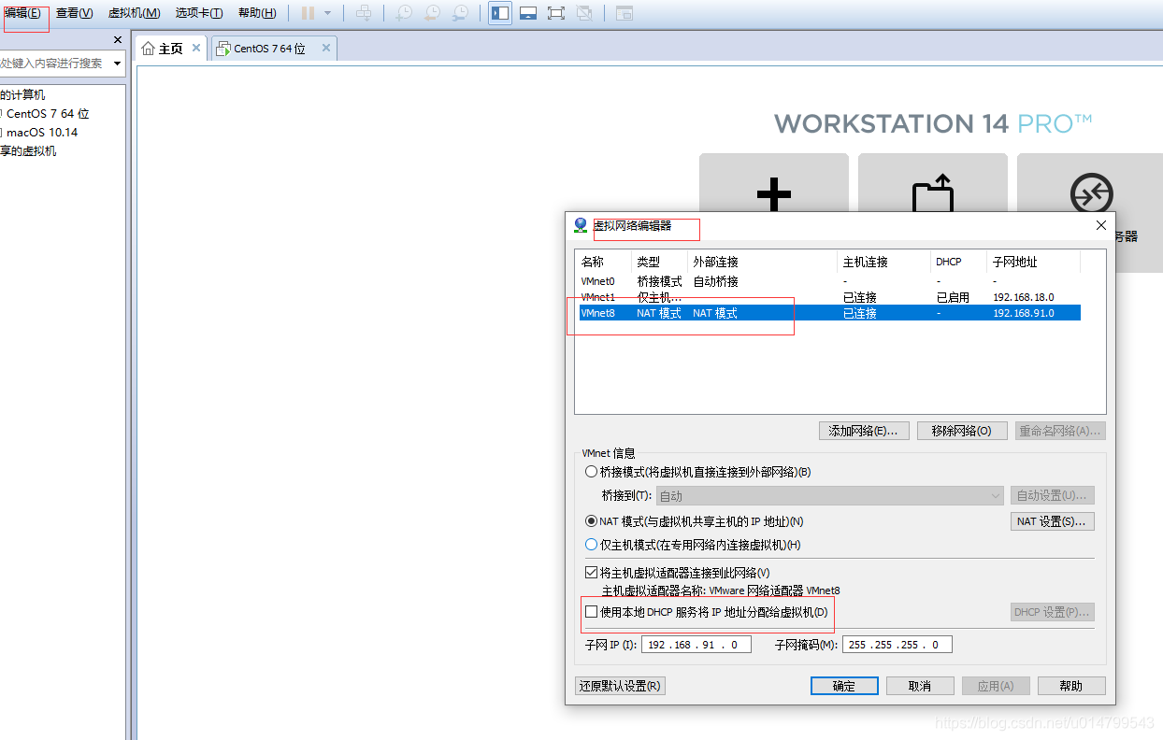Expand the power options arrow beside pause
Screen dimensions: 1163x740
[x=327, y=13]
